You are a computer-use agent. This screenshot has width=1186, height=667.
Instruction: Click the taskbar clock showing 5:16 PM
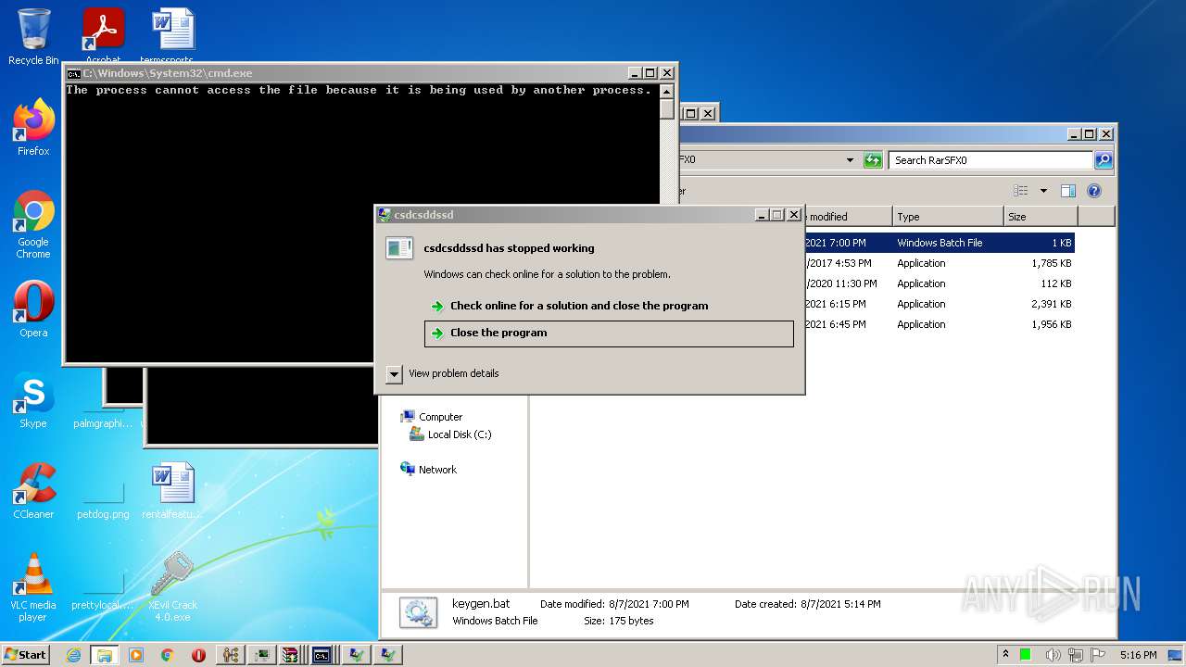(x=1138, y=655)
